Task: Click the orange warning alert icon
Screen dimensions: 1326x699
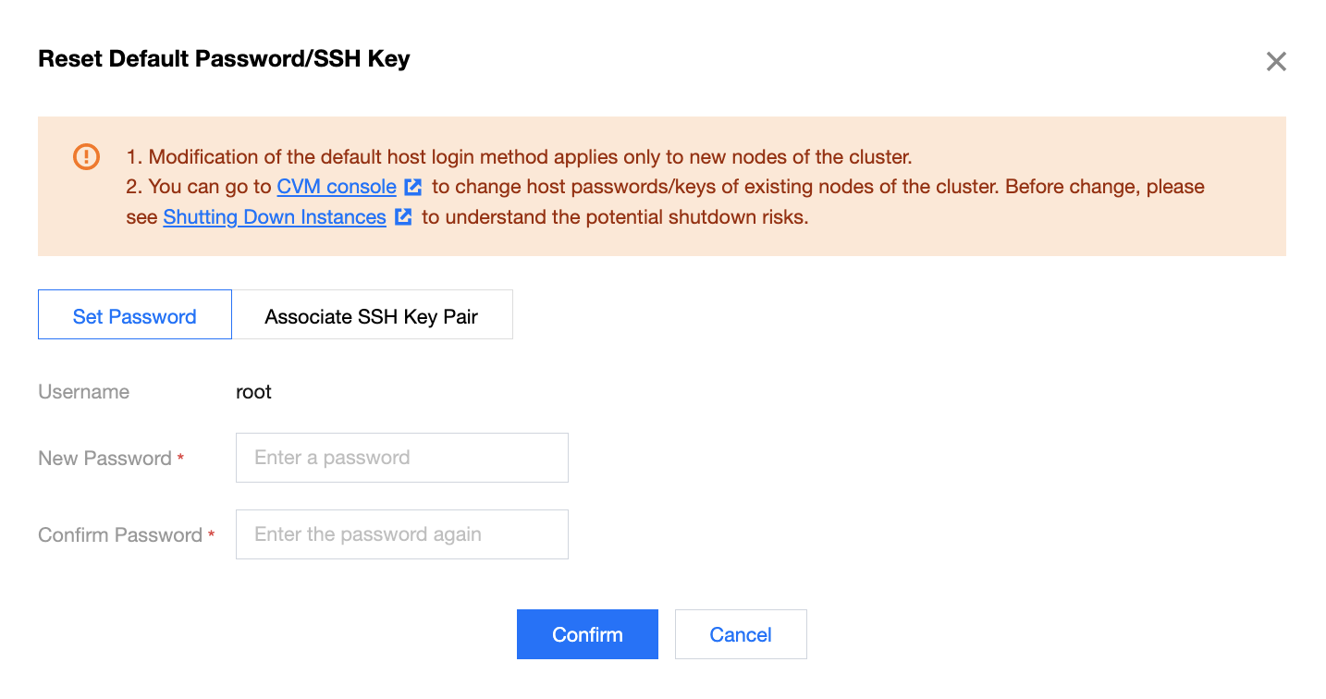Action: pos(86,156)
